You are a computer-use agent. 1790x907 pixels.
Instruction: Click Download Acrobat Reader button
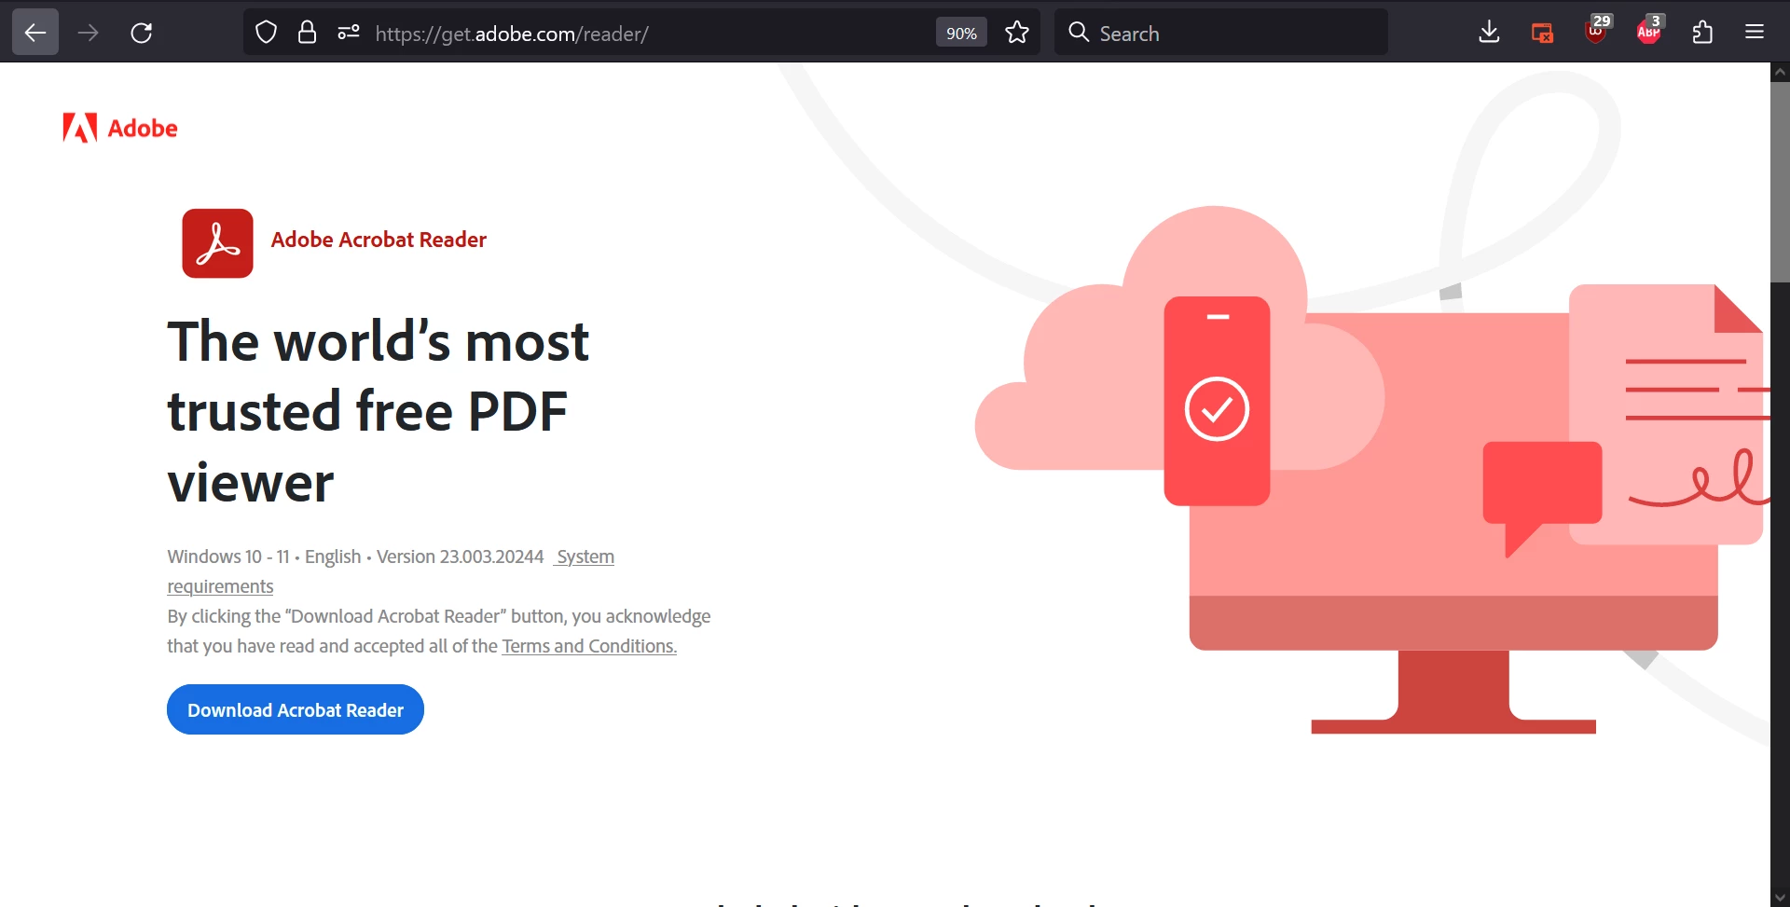tap(296, 709)
